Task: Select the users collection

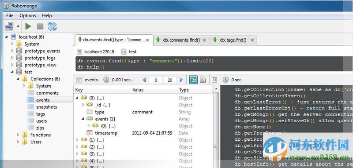Action: pos(41,121)
